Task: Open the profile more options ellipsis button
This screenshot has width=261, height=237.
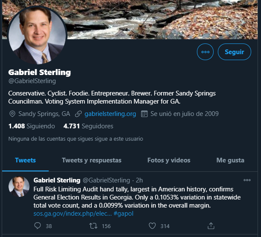Action: point(205,52)
